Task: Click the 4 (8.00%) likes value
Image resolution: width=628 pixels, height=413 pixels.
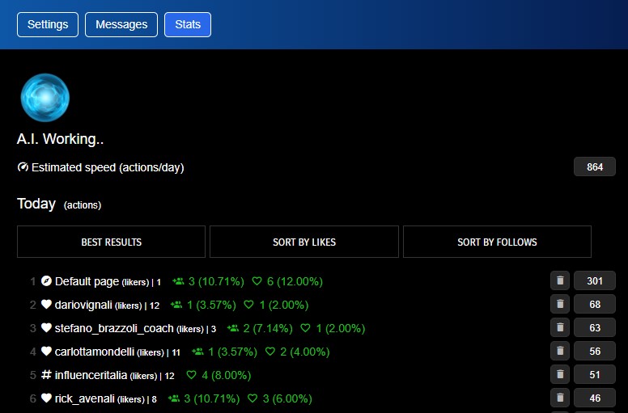Action: click(x=227, y=375)
